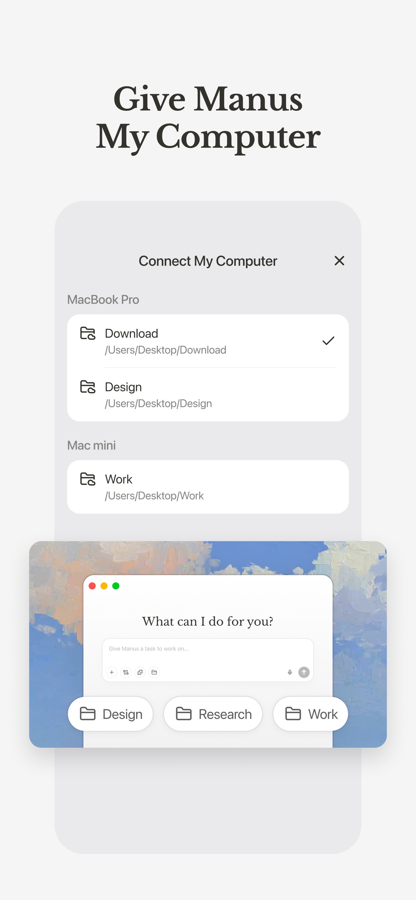The height and width of the screenshot is (900, 416).
Task: Close the Connect My Computer dialog
Action: 339,260
